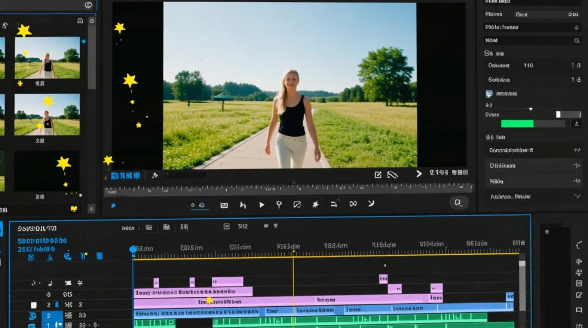Click the curved return arrow in the transport bar
Viewport: 588px width, 328px height.
click(334, 204)
